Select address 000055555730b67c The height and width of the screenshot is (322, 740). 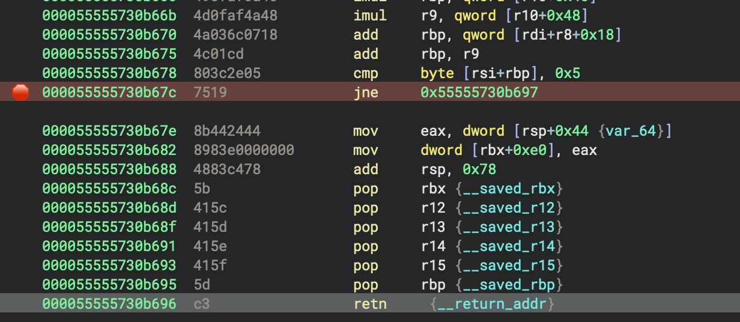coord(109,93)
